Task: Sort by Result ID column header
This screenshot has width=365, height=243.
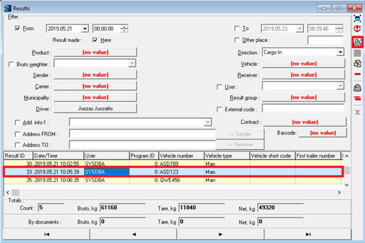Action: [18, 155]
